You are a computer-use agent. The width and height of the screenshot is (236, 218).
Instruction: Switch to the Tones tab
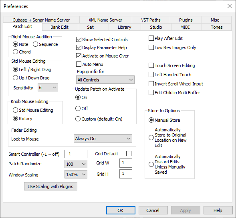click(217, 27)
